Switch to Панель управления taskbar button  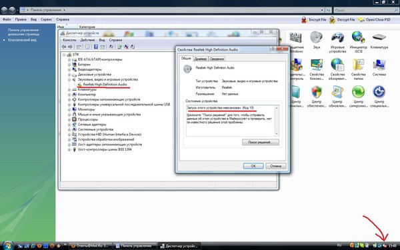[x=135, y=246]
